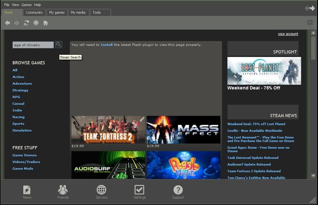Click the magnifying glass search button
This screenshot has height=205, width=318.
tap(59, 45)
